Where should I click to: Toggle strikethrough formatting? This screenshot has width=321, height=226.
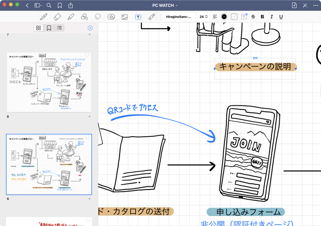(x=253, y=17)
